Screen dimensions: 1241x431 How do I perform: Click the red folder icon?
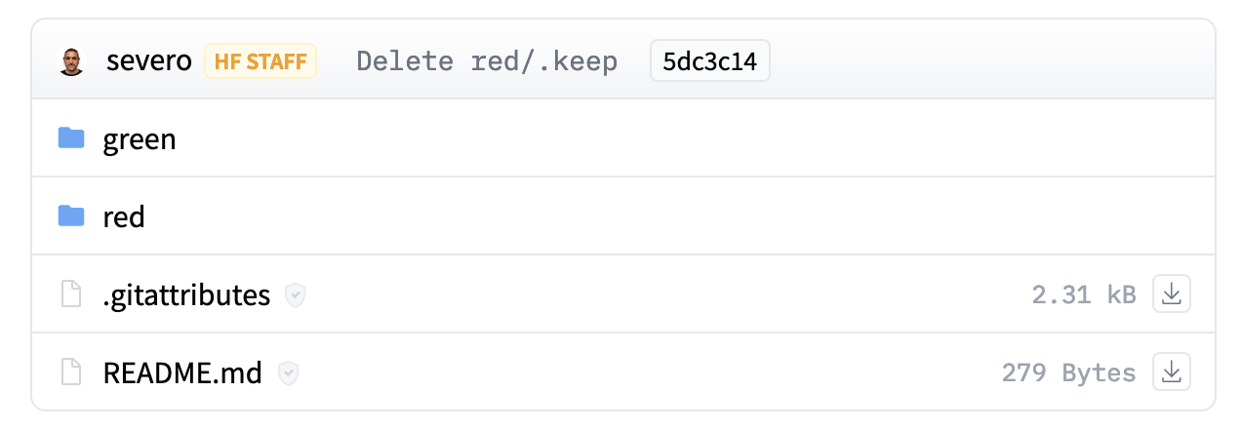71,216
